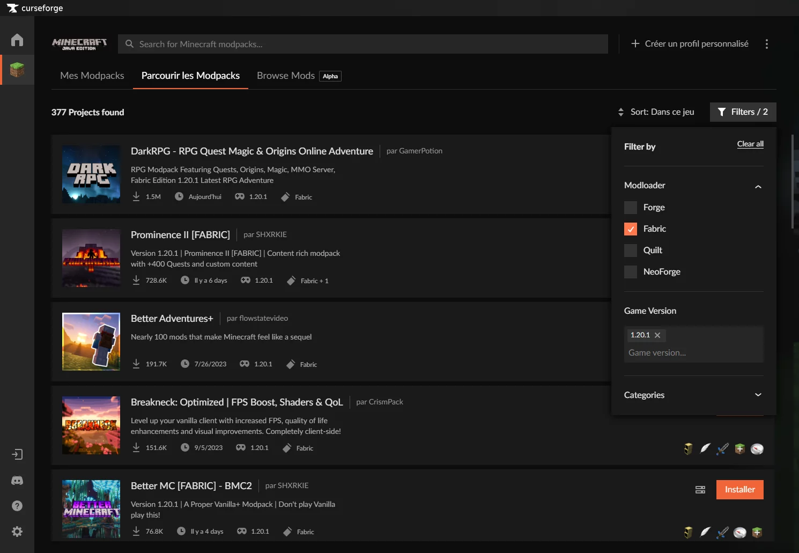Open the Home icon in sidebar
799x553 pixels.
pyautogui.click(x=17, y=40)
